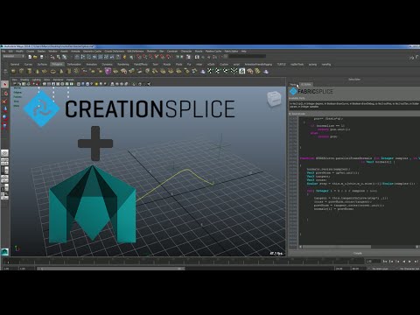
Task: Open the Skeleton menu
Action: (x=151, y=52)
